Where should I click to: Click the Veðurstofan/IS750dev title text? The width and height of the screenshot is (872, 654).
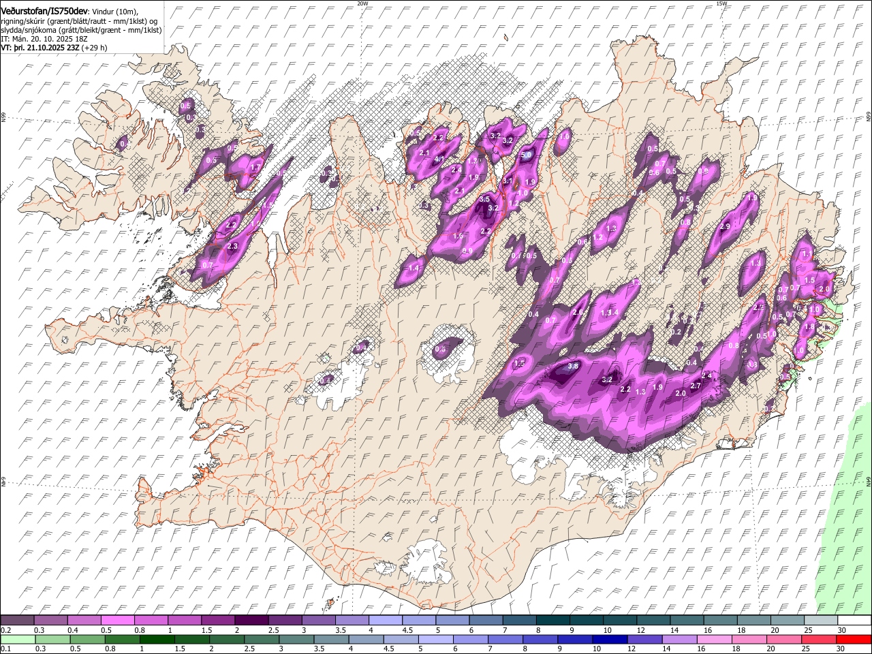click(44, 11)
